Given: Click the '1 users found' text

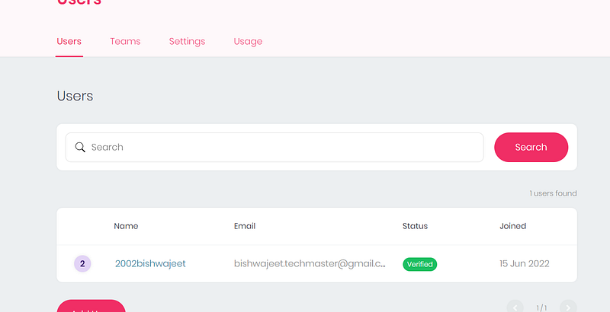Looking at the screenshot, I should 553,193.
